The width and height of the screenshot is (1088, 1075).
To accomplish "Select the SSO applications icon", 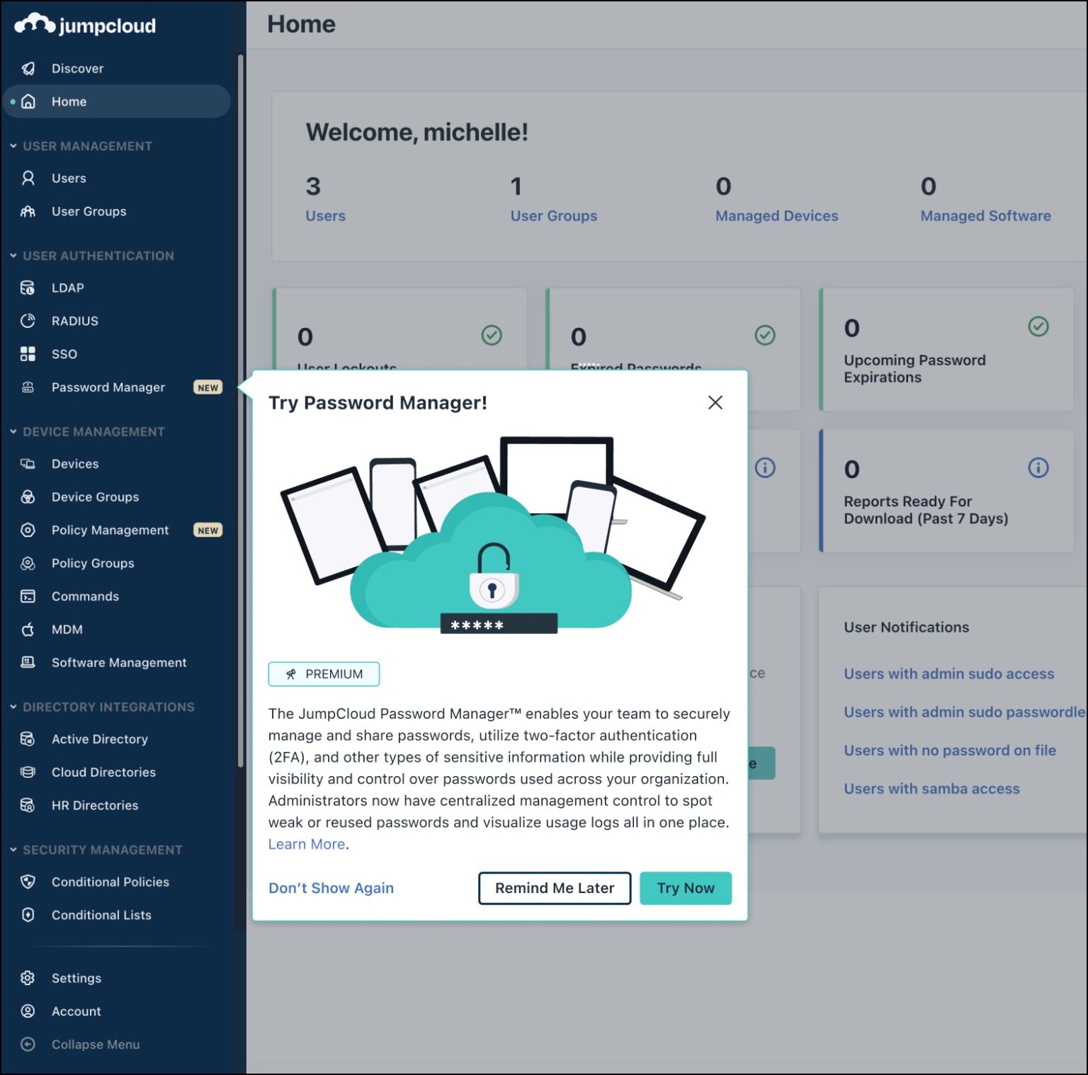I will tap(28, 353).
